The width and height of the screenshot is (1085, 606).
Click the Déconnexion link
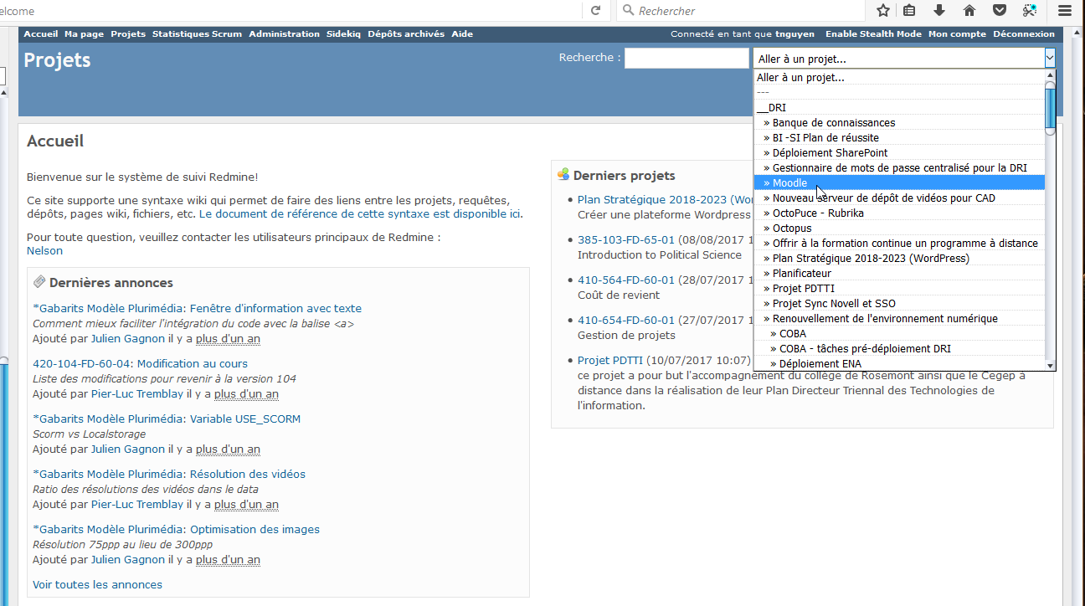point(1024,34)
